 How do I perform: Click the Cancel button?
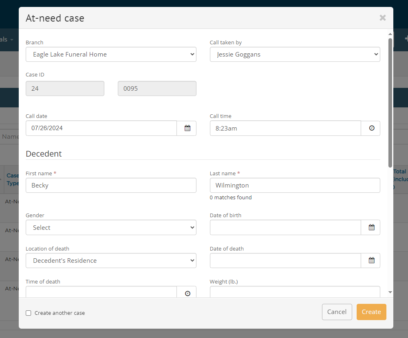pos(337,312)
